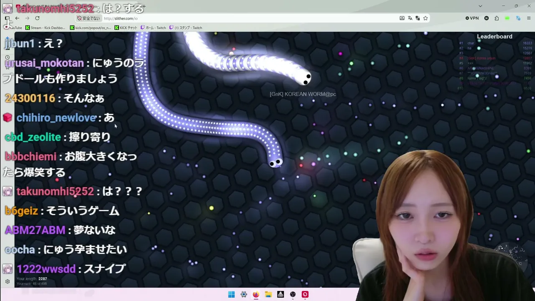Screen dimensions: 535x301
Task: Open the kick.com/popout bookmark
Action: tap(90, 28)
